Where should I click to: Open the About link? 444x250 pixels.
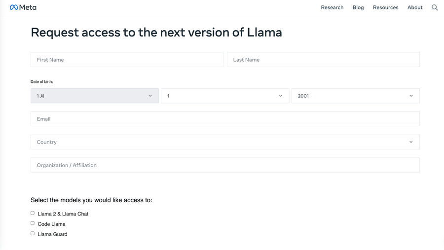415,7
